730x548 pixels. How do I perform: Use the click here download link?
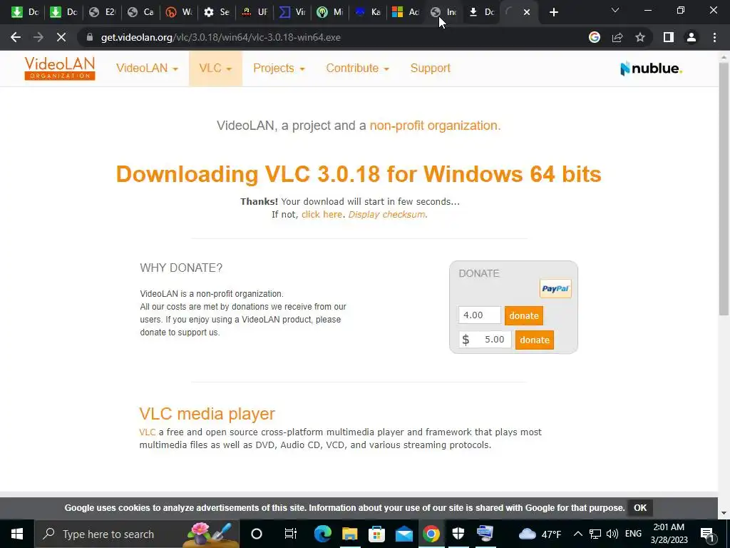point(322,214)
